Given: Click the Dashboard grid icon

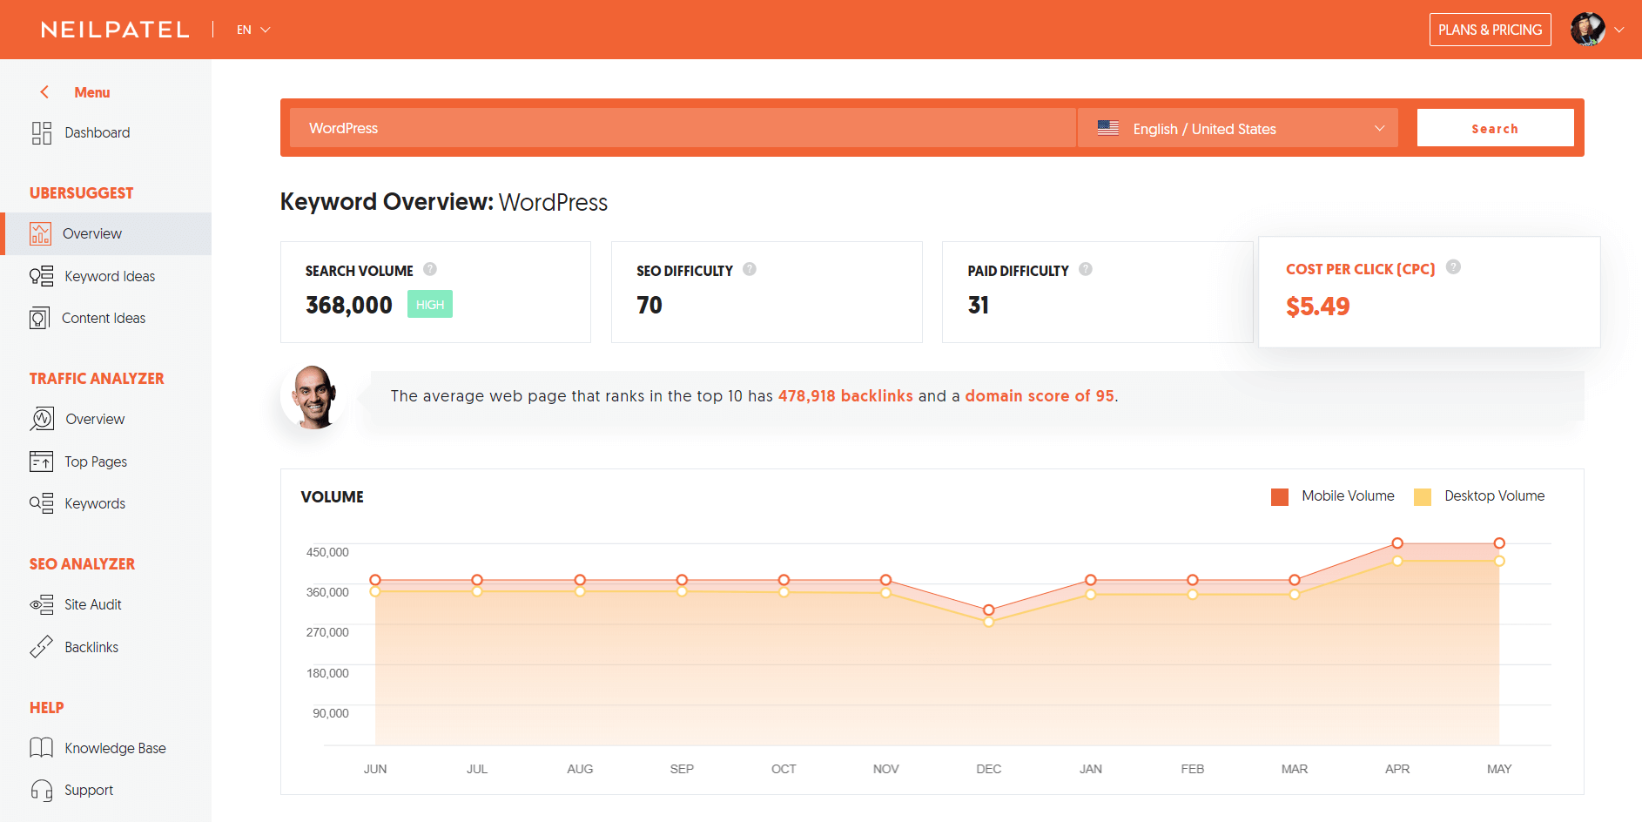Looking at the screenshot, I should tap(41, 132).
